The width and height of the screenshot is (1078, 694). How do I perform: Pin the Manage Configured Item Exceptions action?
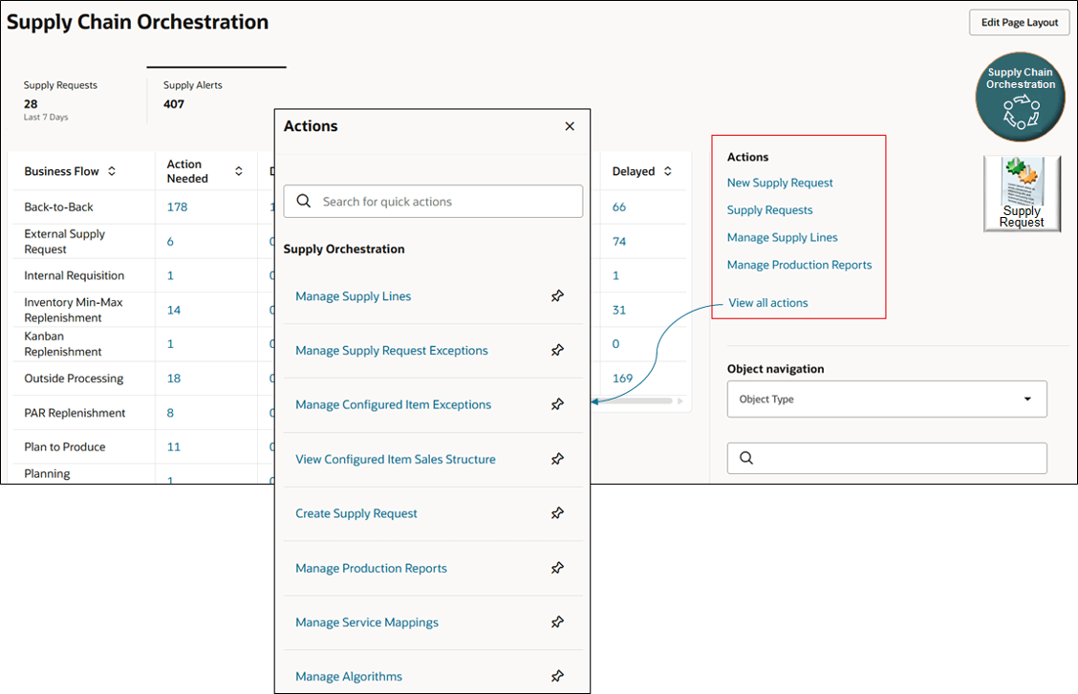pyautogui.click(x=557, y=404)
